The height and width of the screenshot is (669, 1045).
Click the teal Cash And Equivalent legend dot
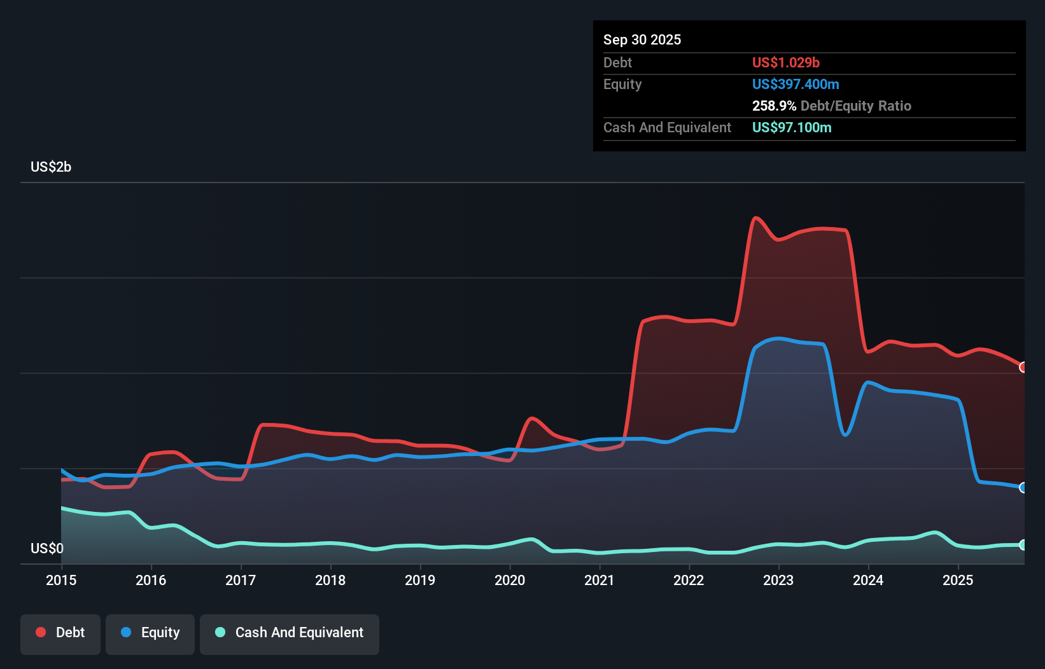[x=219, y=633]
